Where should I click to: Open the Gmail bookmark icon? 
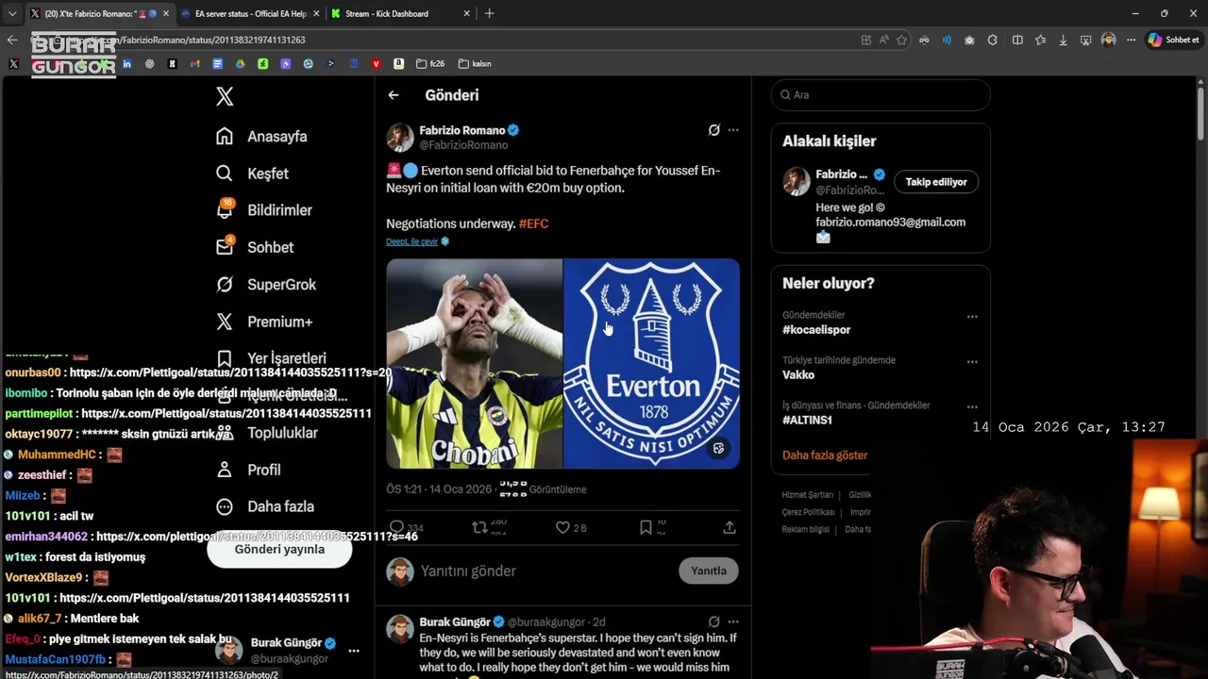click(x=194, y=64)
